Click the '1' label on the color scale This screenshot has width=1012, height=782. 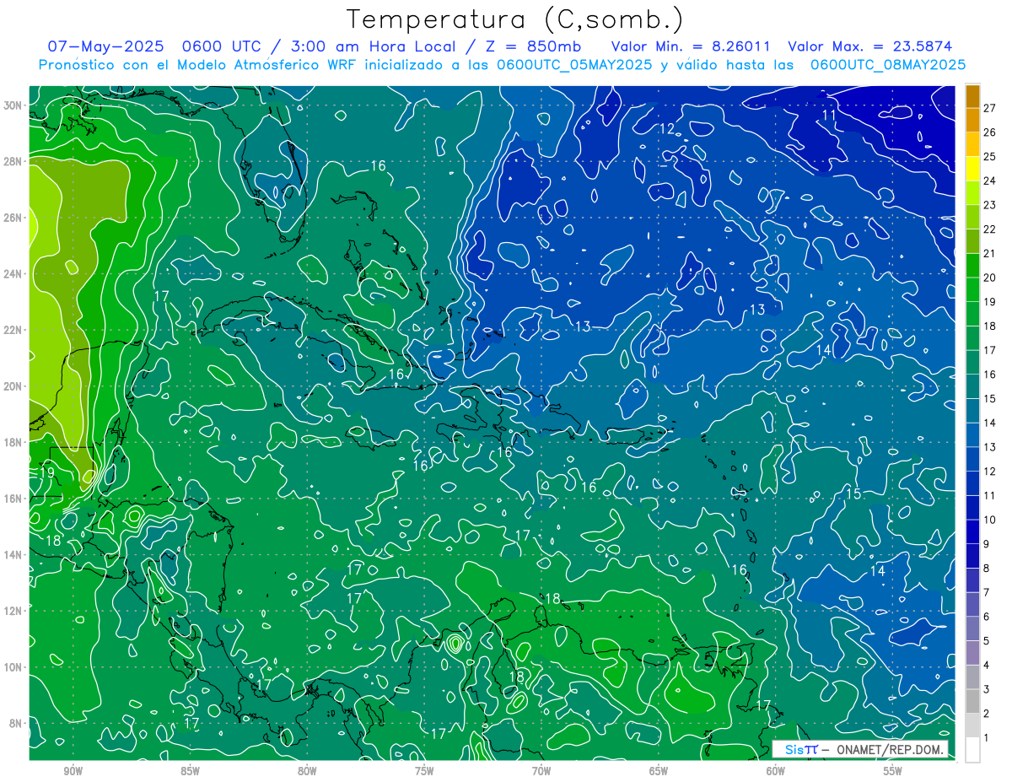coord(987,738)
